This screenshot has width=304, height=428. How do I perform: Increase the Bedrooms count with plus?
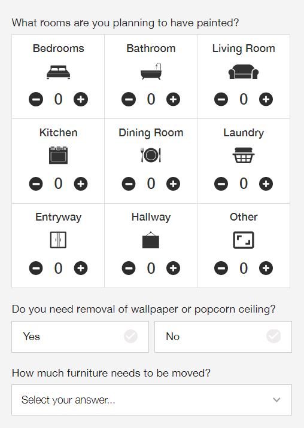(x=81, y=99)
